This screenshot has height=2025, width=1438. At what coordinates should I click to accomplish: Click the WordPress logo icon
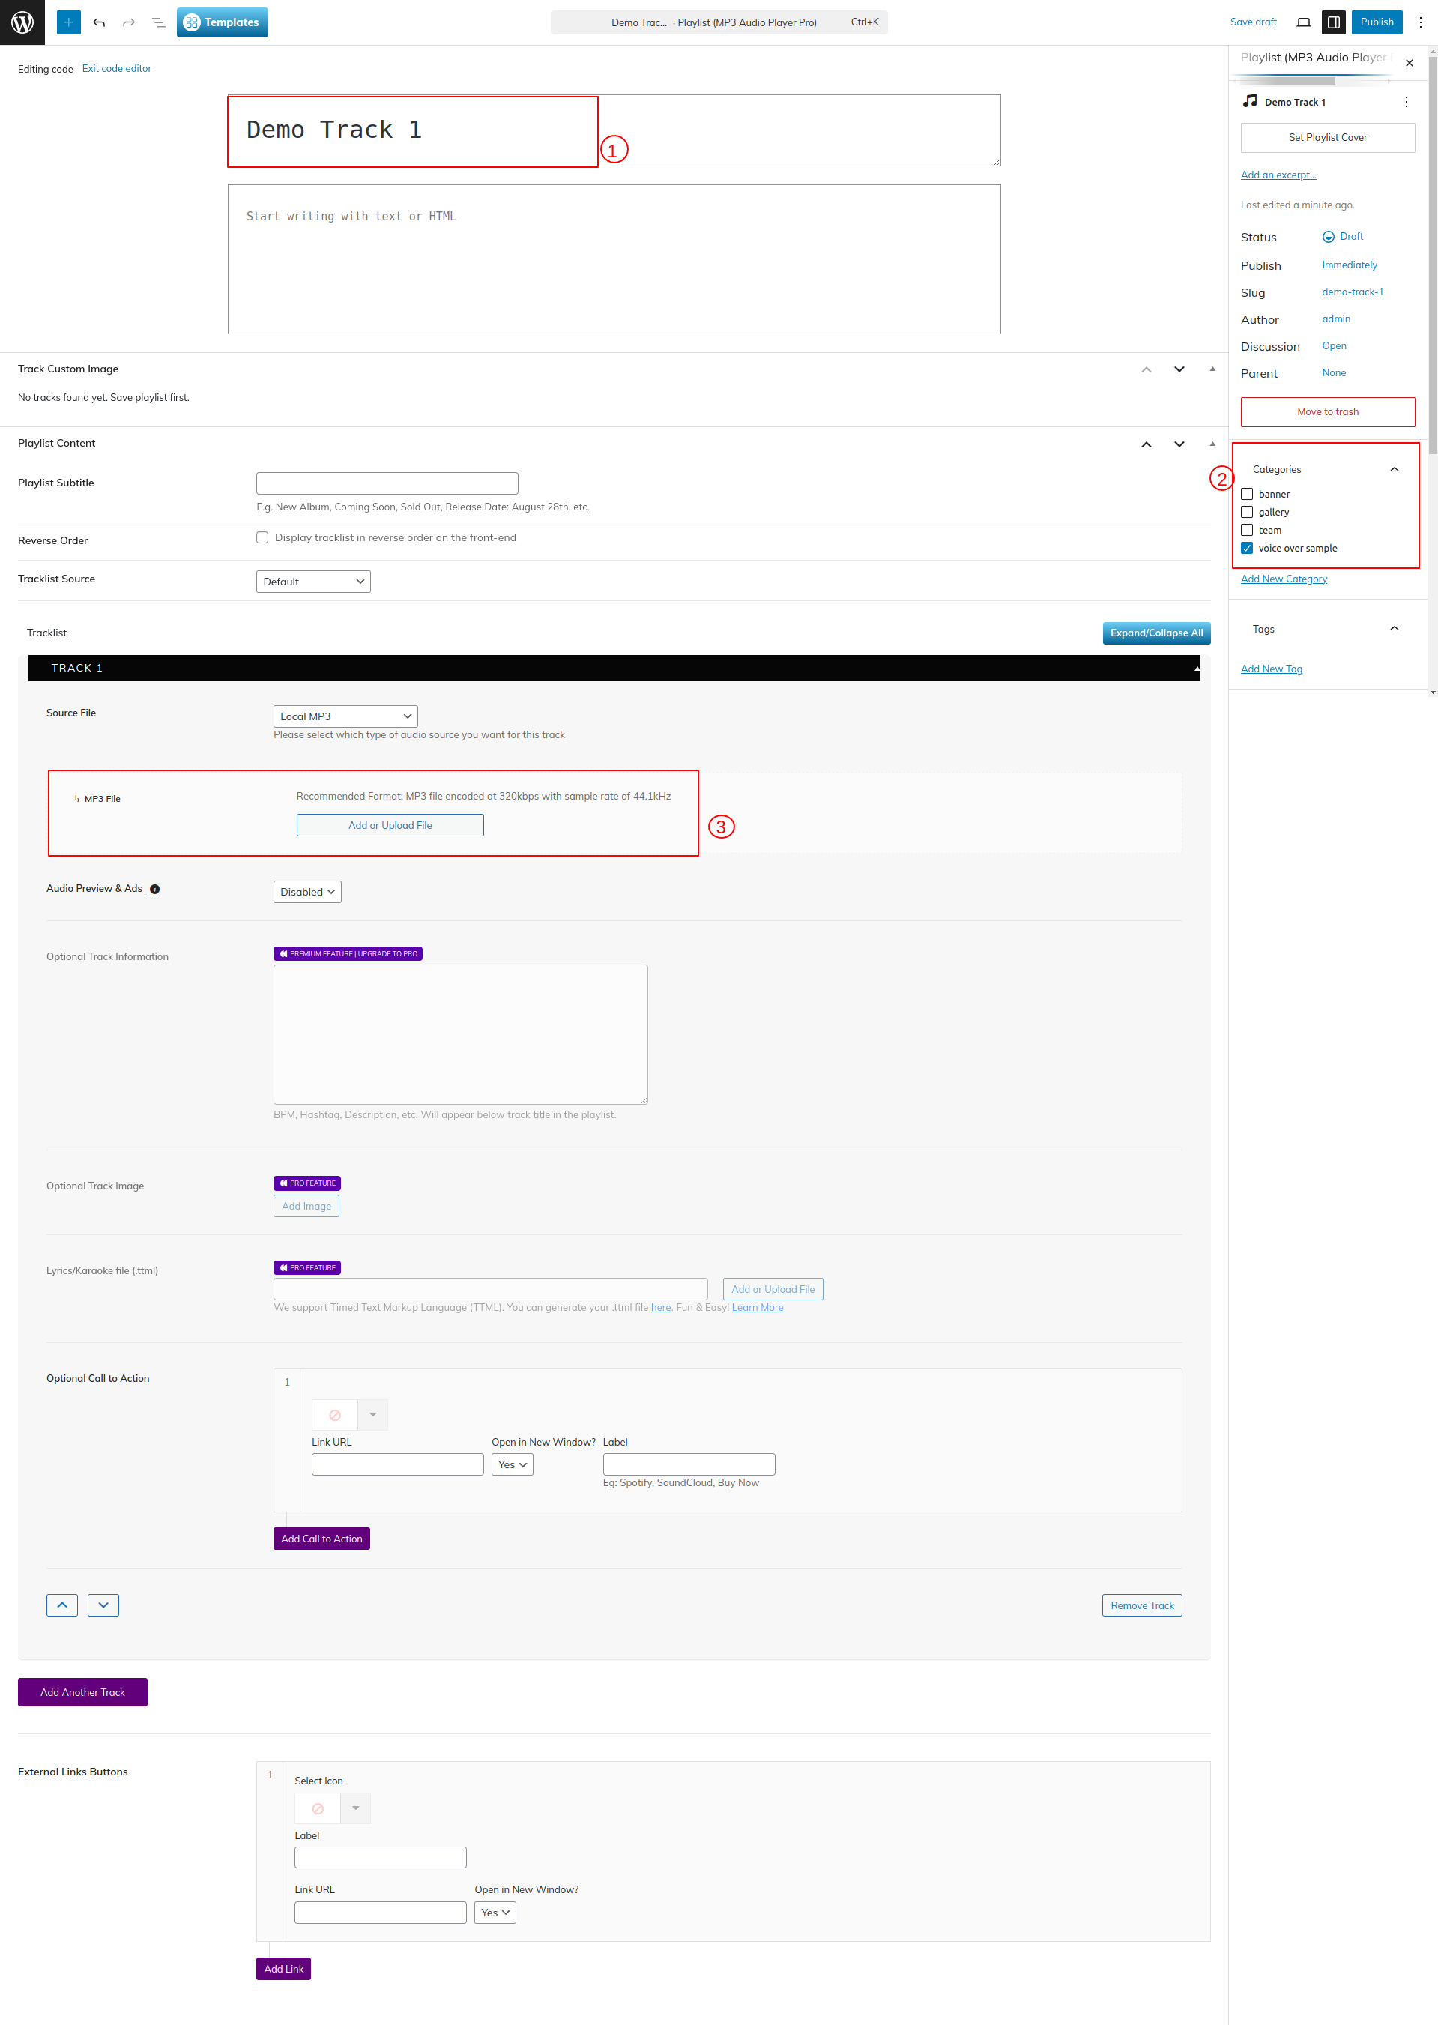tap(22, 22)
